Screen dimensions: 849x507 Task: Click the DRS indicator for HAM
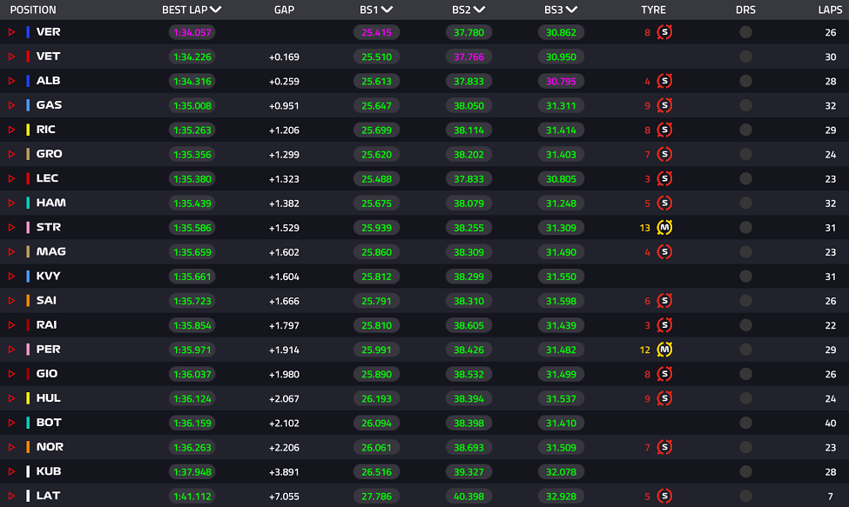pyautogui.click(x=745, y=203)
